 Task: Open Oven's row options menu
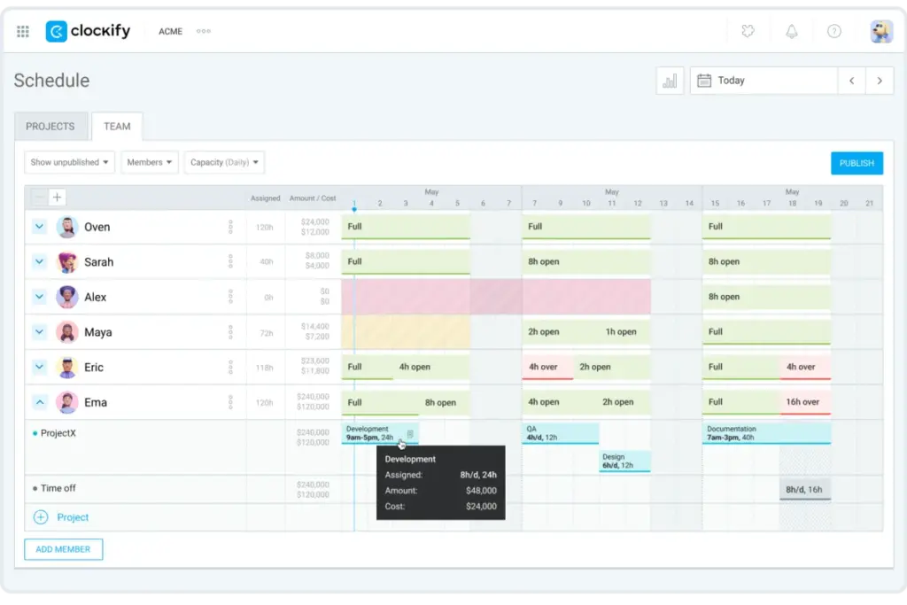coord(230,227)
